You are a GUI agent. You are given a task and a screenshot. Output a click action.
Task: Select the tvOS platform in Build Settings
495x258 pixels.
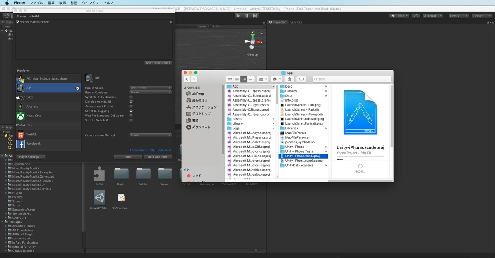49,97
